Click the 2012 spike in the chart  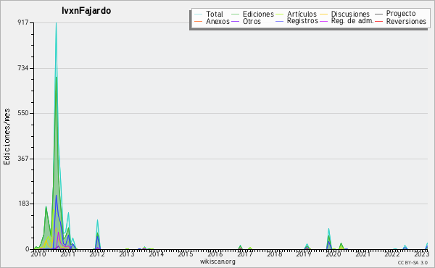tap(97, 234)
